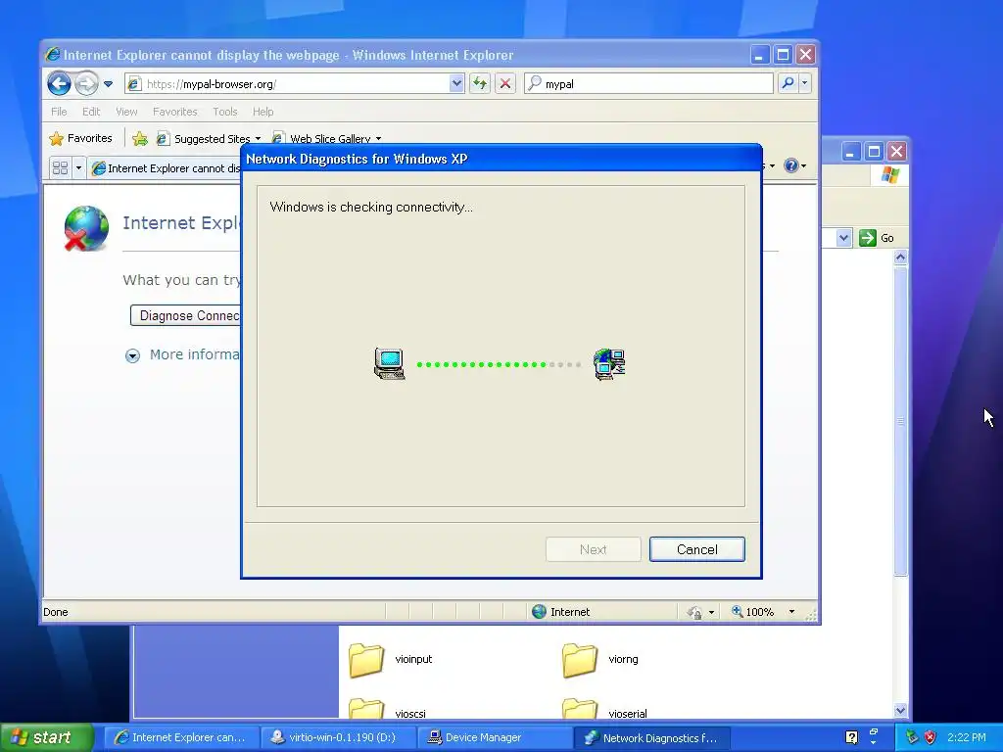
Task: Open the recent pages dropdown arrow
Action: [108, 84]
